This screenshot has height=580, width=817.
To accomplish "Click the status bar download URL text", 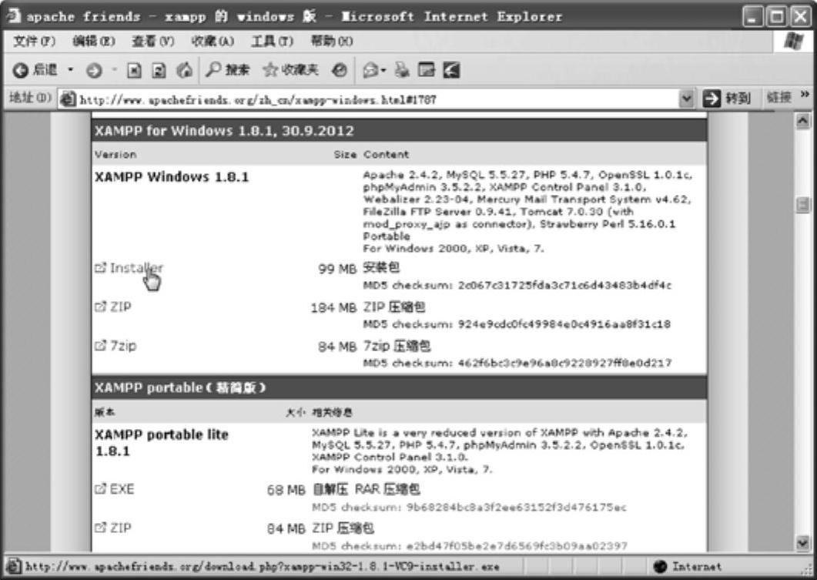I will point(263,566).
